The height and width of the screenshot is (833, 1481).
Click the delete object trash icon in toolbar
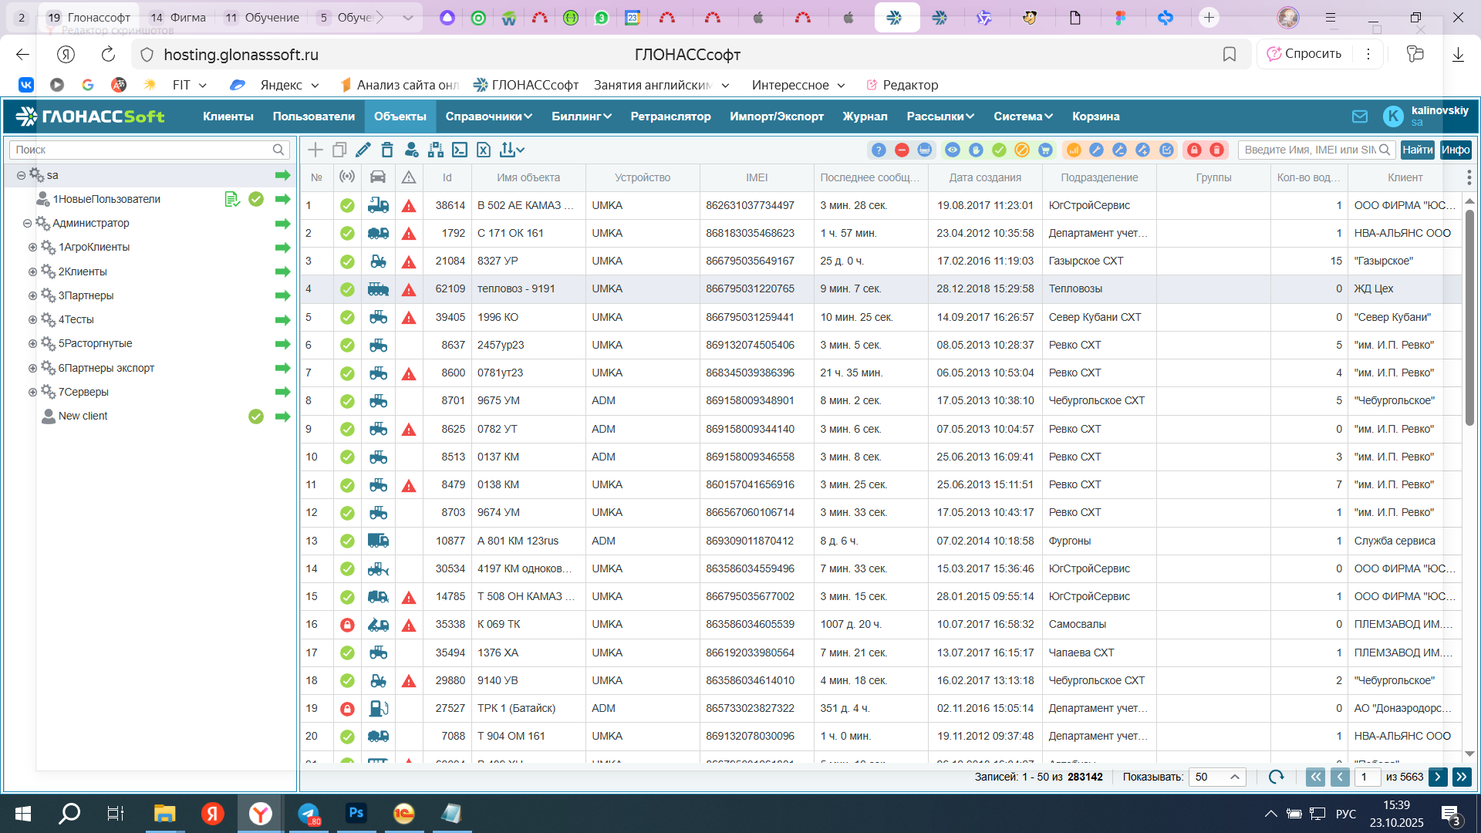[x=387, y=150]
